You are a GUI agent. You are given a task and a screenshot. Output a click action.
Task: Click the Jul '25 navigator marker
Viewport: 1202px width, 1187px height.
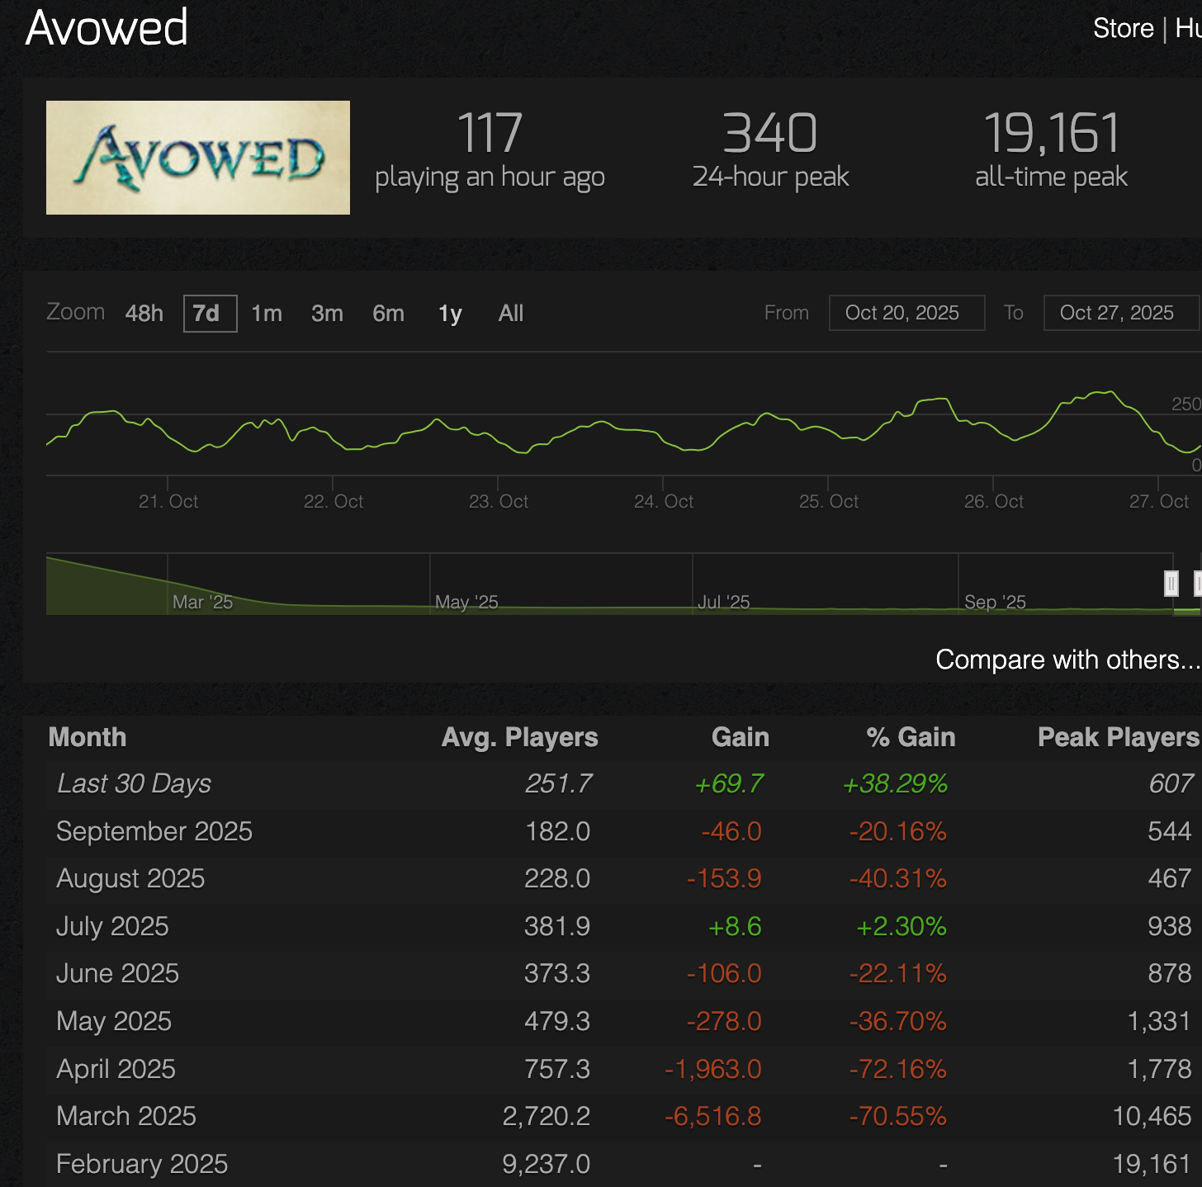[x=723, y=603]
